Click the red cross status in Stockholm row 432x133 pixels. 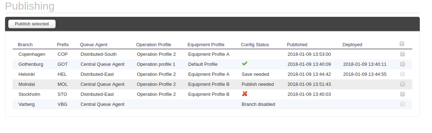(245, 94)
